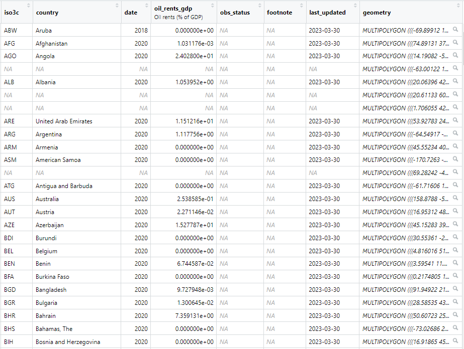Click magnifier in Argentina row

point(455,134)
